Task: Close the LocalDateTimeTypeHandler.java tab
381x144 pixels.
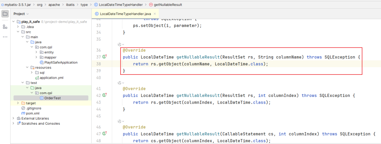Action: (x=155, y=14)
